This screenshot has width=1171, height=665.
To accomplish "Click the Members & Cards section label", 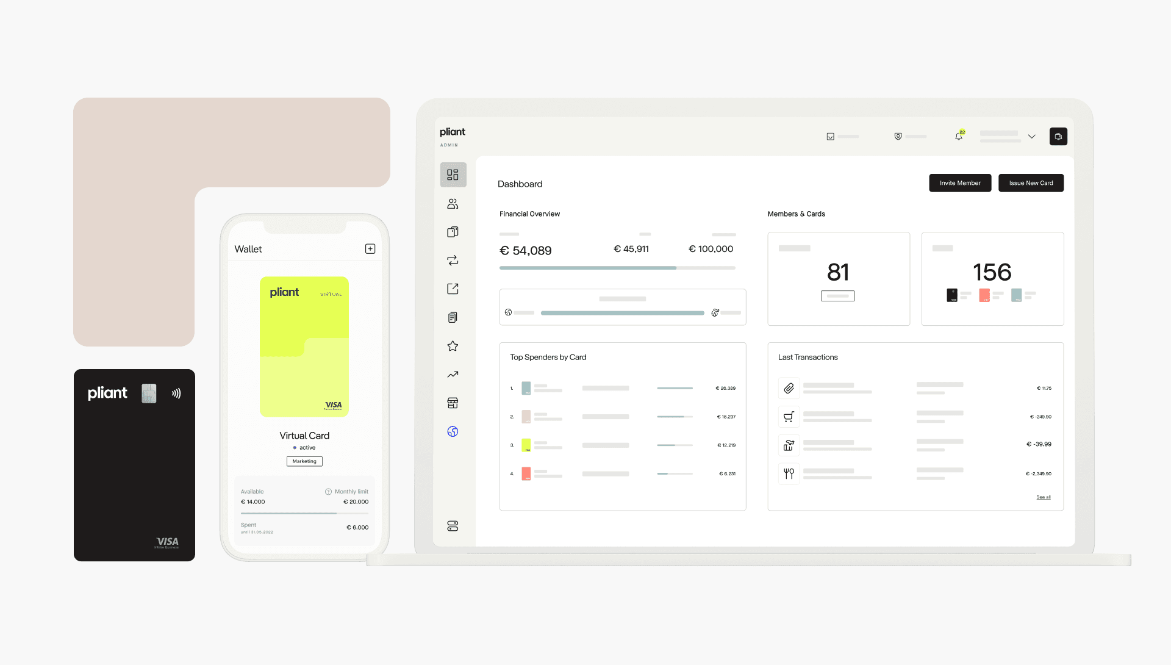I will pos(796,214).
